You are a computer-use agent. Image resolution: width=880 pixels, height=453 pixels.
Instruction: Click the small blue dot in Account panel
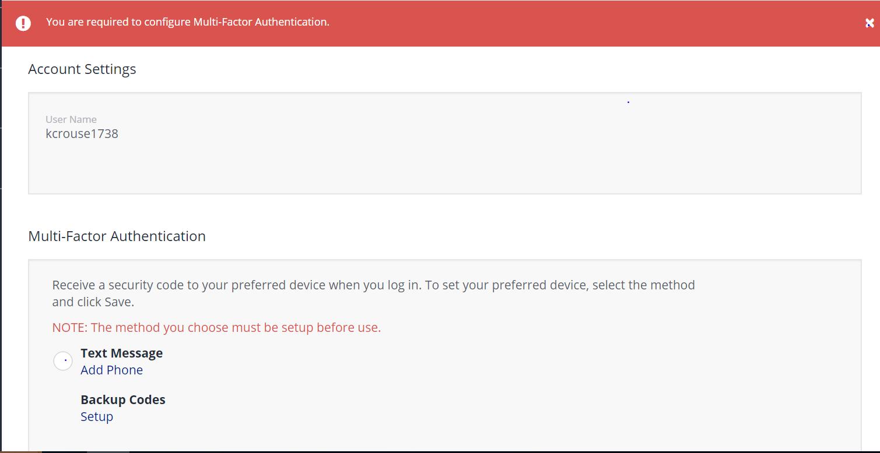tap(628, 102)
